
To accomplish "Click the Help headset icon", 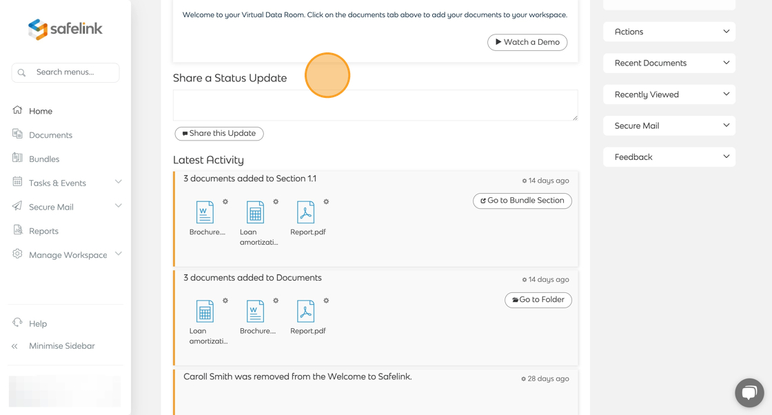I will point(18,323).
